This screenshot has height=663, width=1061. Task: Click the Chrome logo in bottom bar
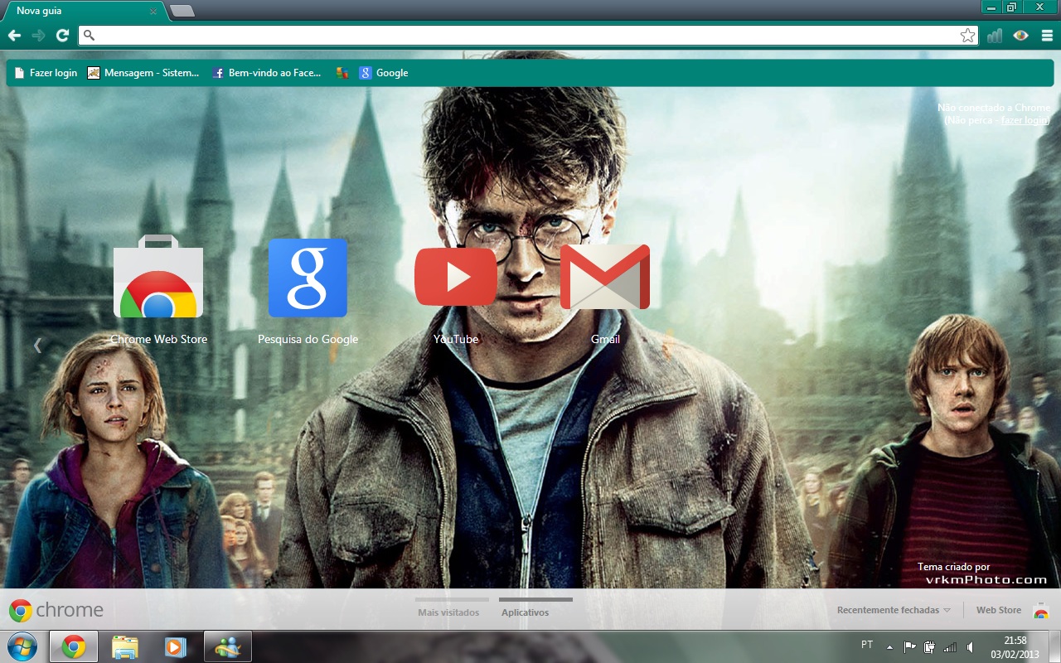point(56,611)
